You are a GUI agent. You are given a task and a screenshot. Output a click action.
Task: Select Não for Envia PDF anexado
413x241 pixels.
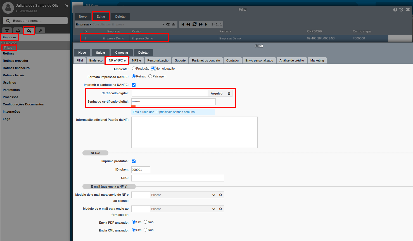click(145, 222)
